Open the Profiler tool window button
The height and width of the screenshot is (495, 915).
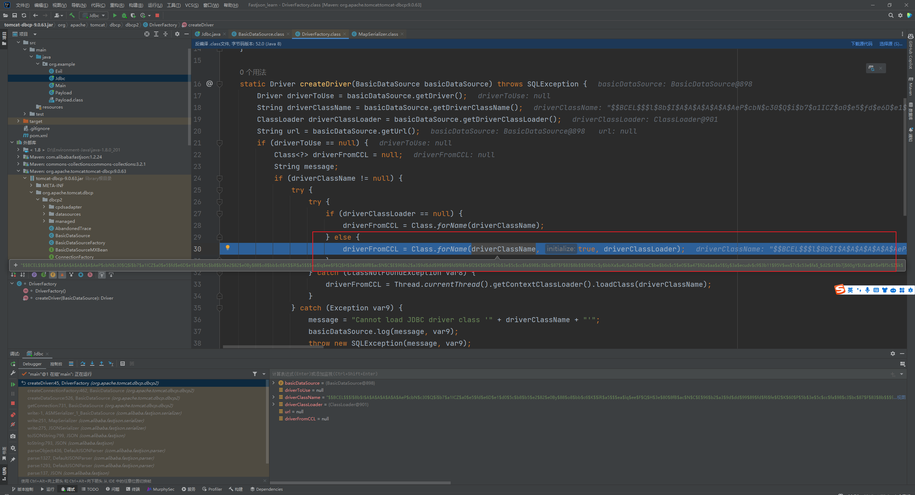pyautogui.click(x=212, y=489)
